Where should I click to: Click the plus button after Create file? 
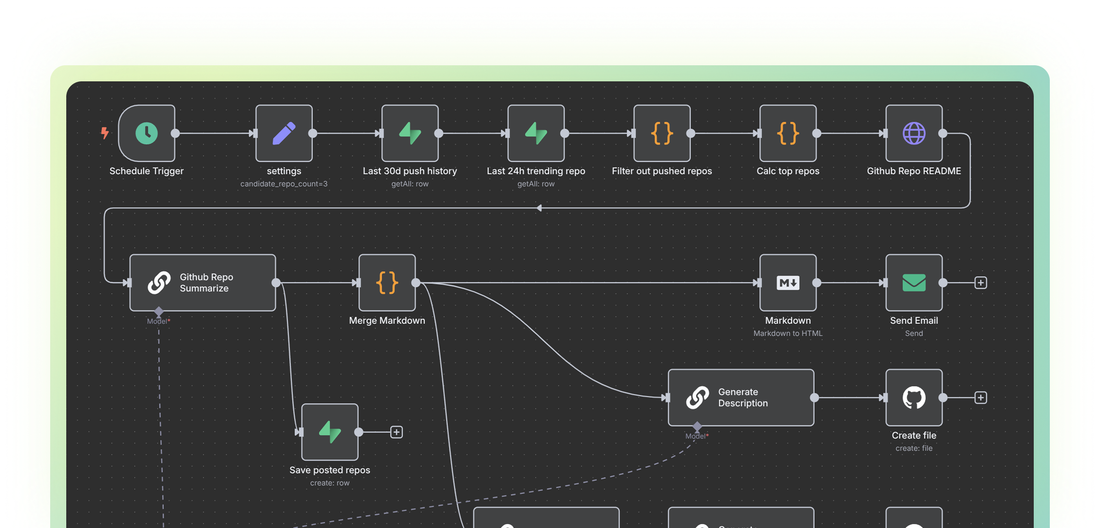pos(981,397)
